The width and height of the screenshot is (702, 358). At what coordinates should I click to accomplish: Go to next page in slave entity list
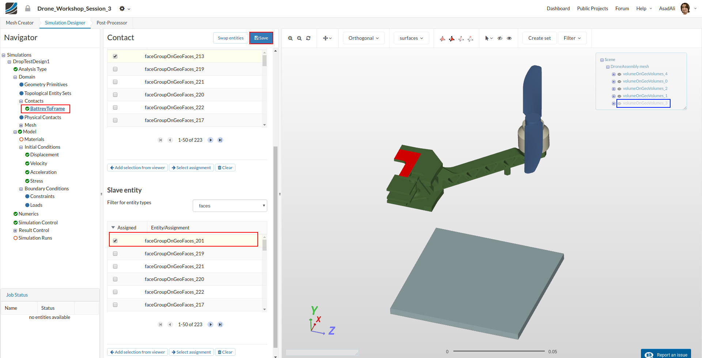(x=210, y=324)
